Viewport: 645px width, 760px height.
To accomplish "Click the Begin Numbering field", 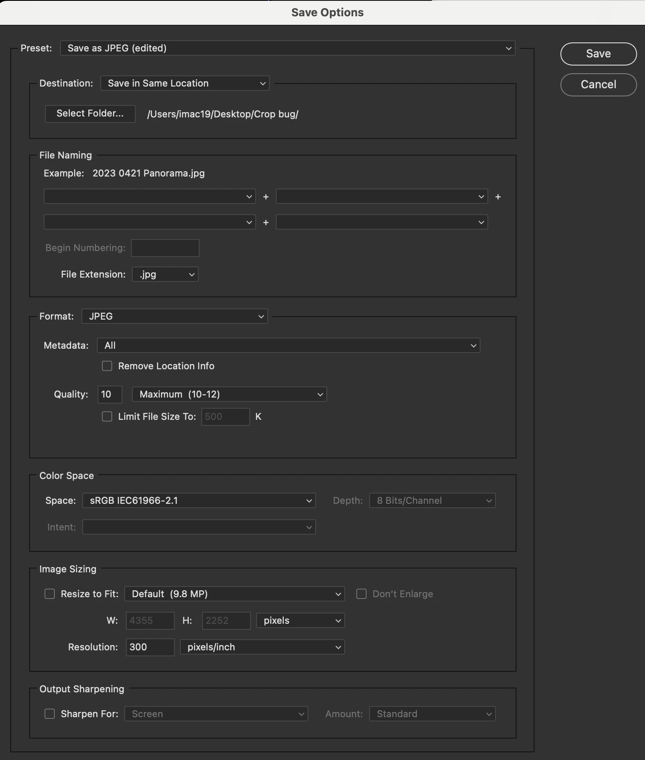I will pyautogui.click(x=165, y=248).
